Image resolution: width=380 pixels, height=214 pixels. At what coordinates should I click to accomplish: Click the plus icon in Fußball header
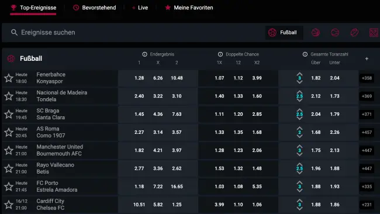[x=367, y=58]
